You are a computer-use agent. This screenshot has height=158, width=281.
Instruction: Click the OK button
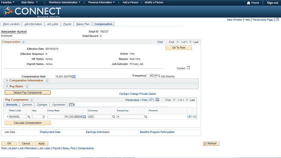[9, 144]
